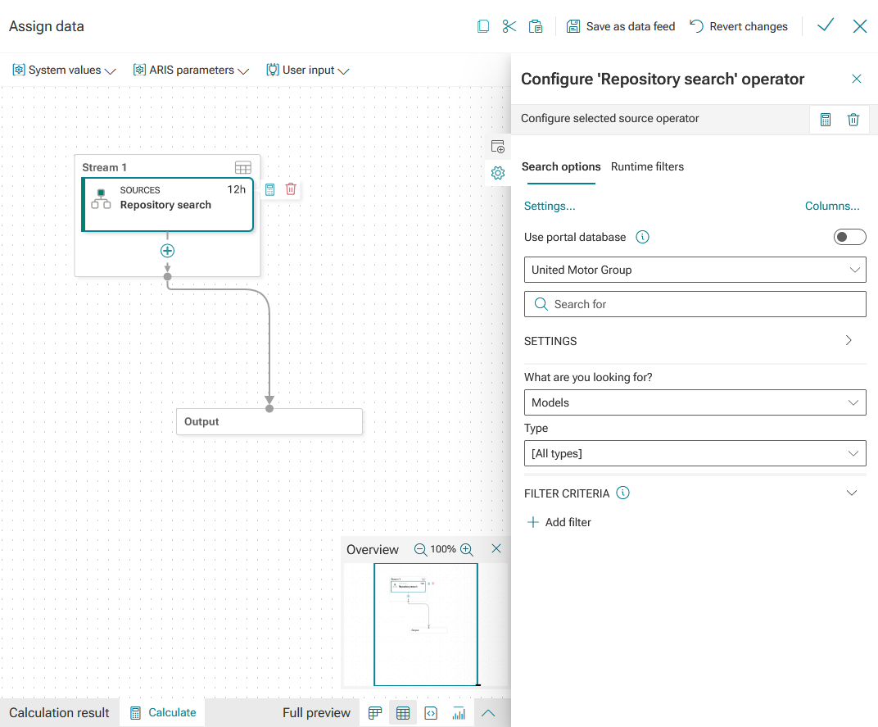Image resolution: width=878 pixels, height=727 pixels.
Task: Open the User input dropdown
Action: click(x=307, y=70)
